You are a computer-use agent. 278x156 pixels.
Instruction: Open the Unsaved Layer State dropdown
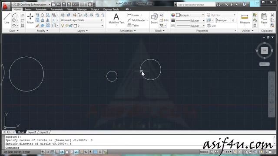82,20
